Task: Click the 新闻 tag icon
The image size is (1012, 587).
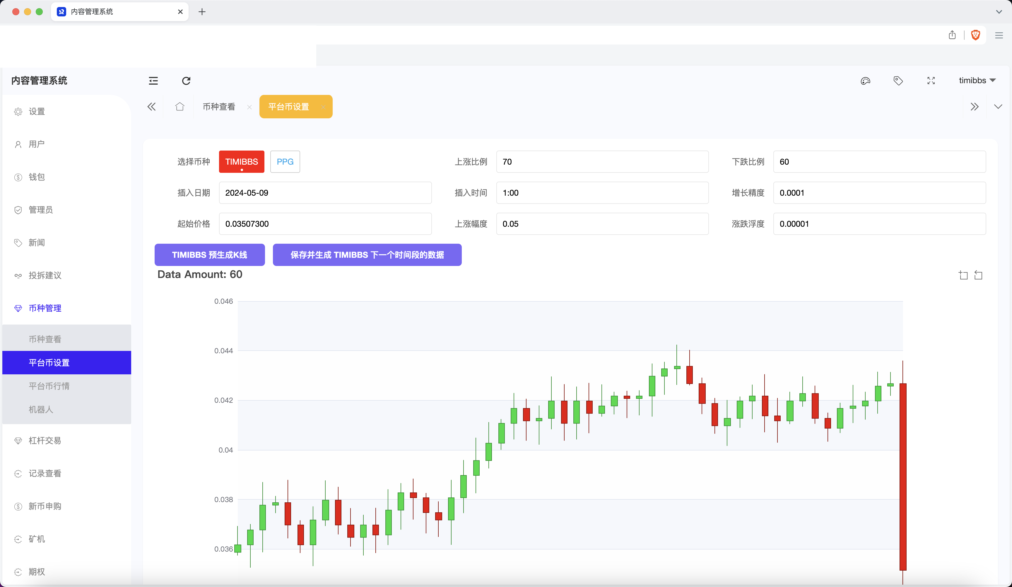Action: [18, 243]
